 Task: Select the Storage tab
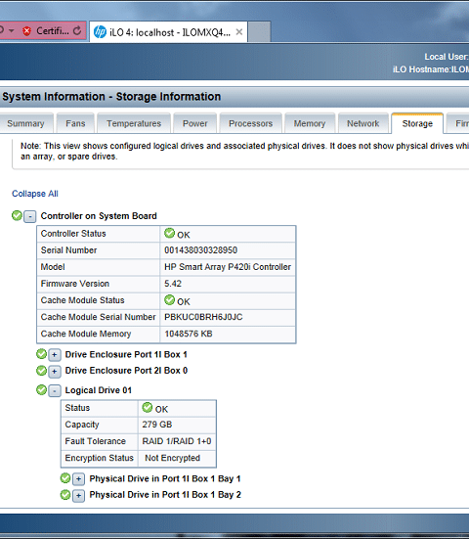tap(417, 123)
